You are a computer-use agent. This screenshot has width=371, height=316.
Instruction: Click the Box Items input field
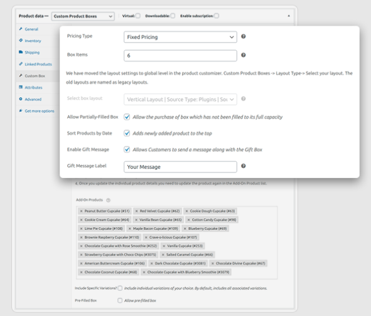(x=180, y=56)
